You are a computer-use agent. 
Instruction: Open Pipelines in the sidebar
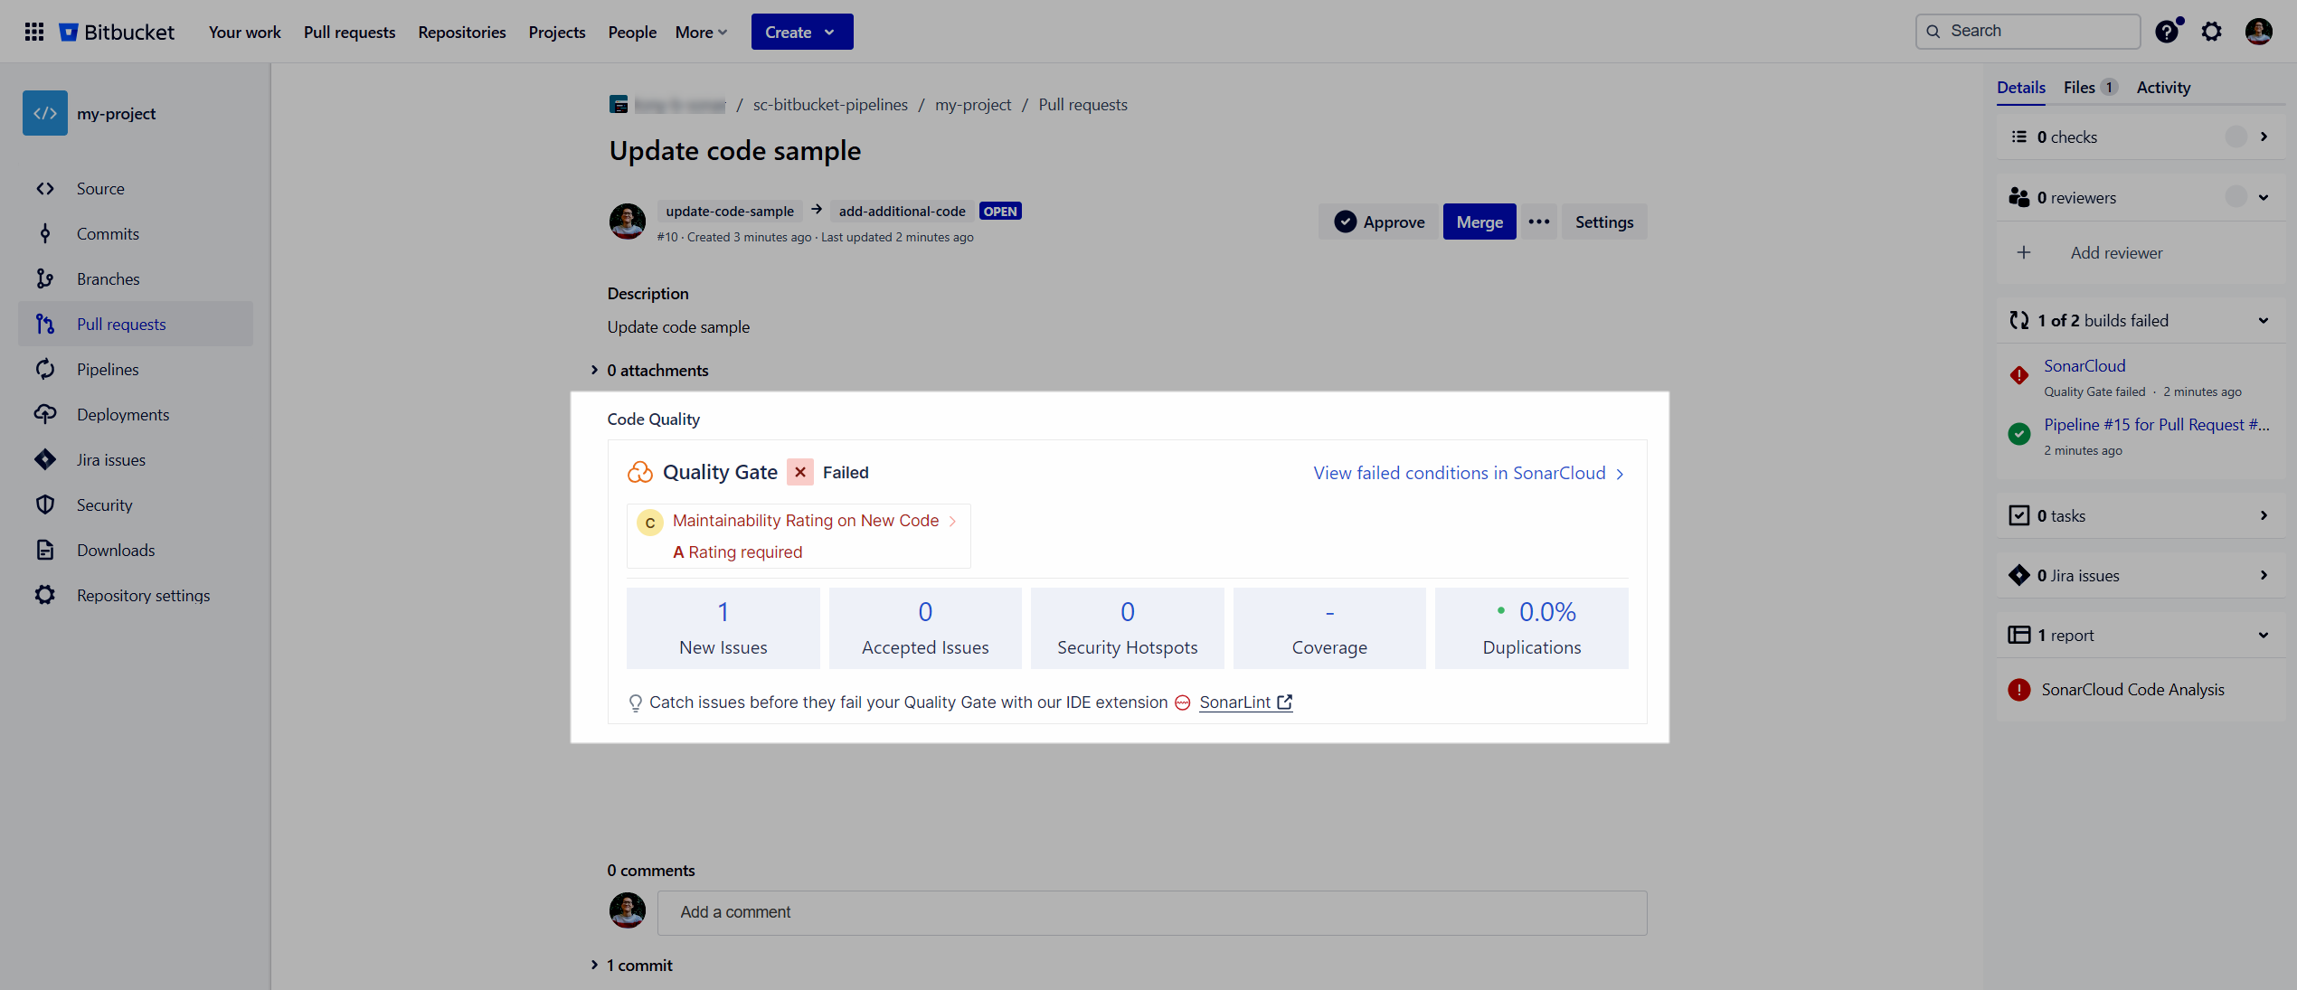click(136, 369)
